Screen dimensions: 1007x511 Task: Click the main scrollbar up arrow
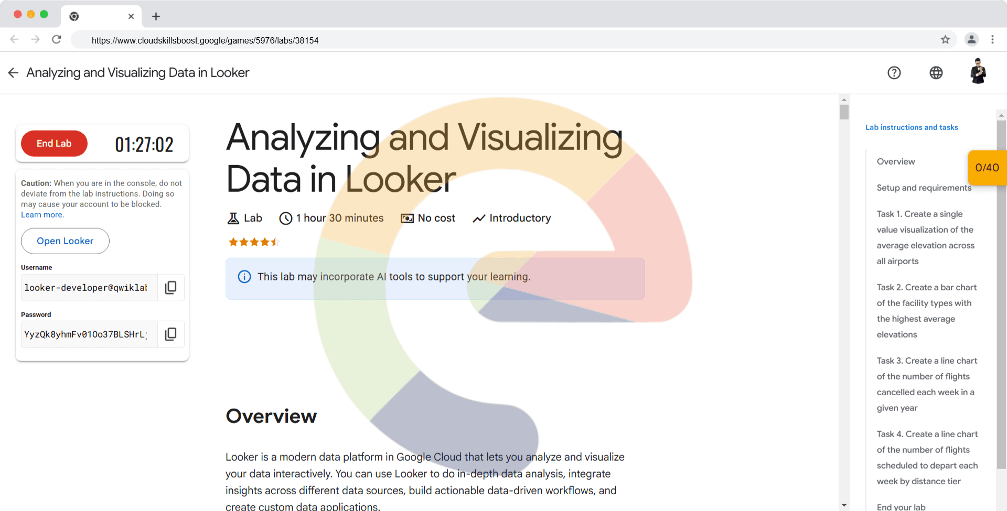(x=844, y=100)
